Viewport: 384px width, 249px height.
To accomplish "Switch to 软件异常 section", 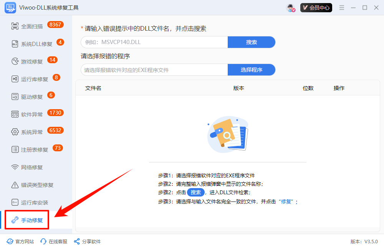I will coord(32,115).
